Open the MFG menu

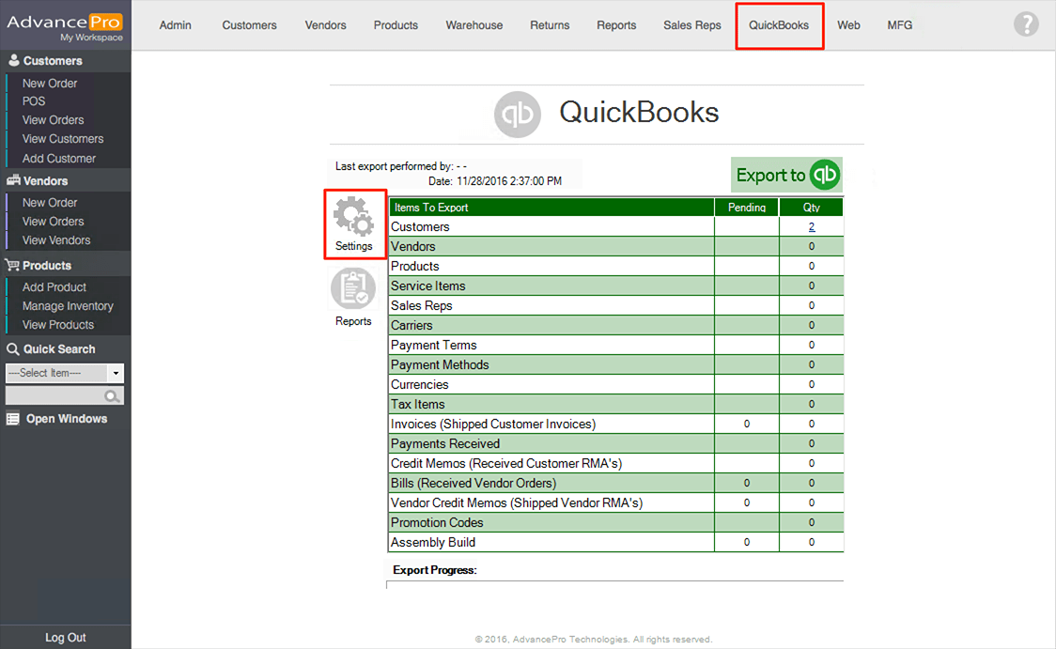[900, 25]
